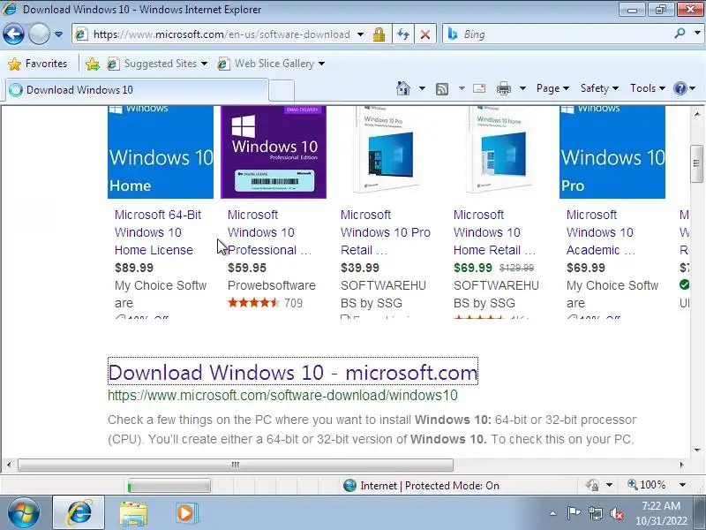Open the Windows Start button
Viewport: 706px width, 530px height.
pyautogui.click(x=24, y=513)
